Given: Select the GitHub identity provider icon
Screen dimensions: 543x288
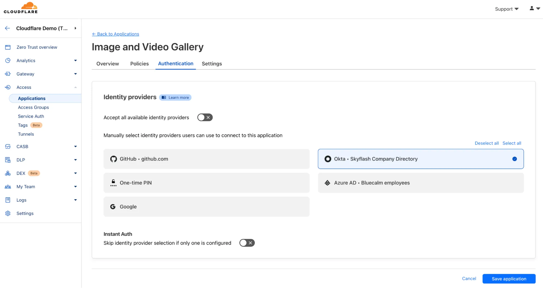Looking at the screenshot, I should pos(113,159).
